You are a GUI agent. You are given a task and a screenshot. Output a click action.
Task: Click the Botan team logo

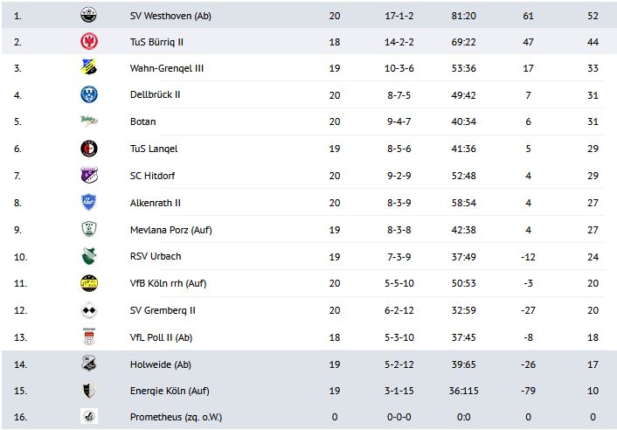click(88, 121)
